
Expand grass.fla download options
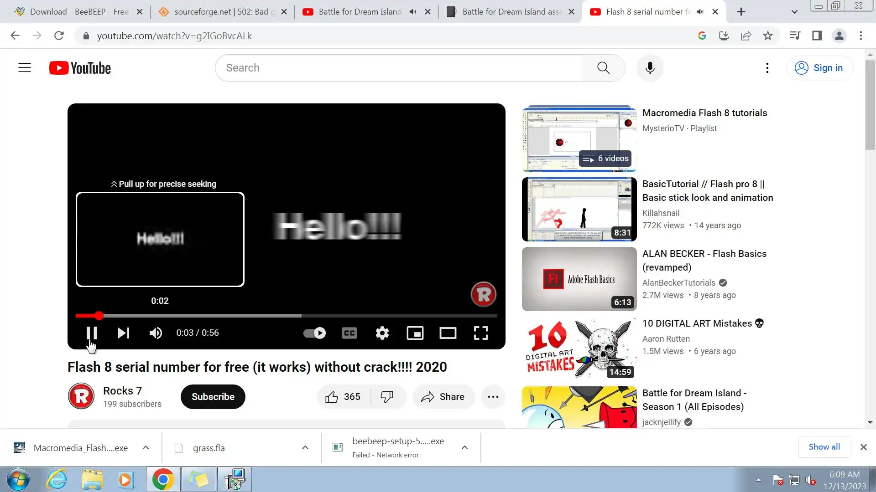pyautogui.click(x=305, y=448)
